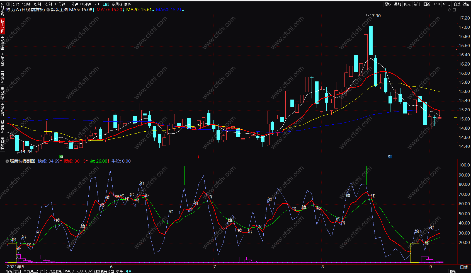This screenshot has width=471, height=273.
Task: Select the MACD indicator
Action: click(69, 271)
